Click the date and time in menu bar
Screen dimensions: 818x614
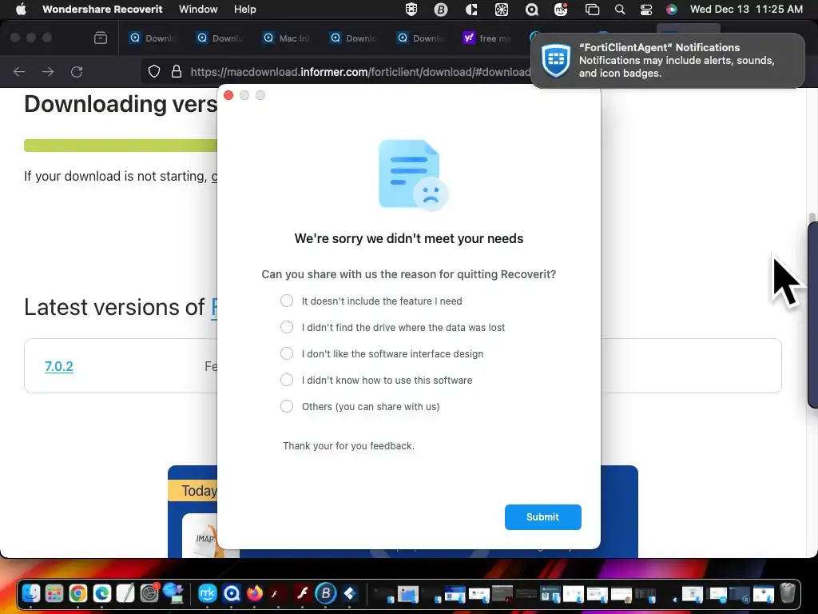tap(746, 10)
